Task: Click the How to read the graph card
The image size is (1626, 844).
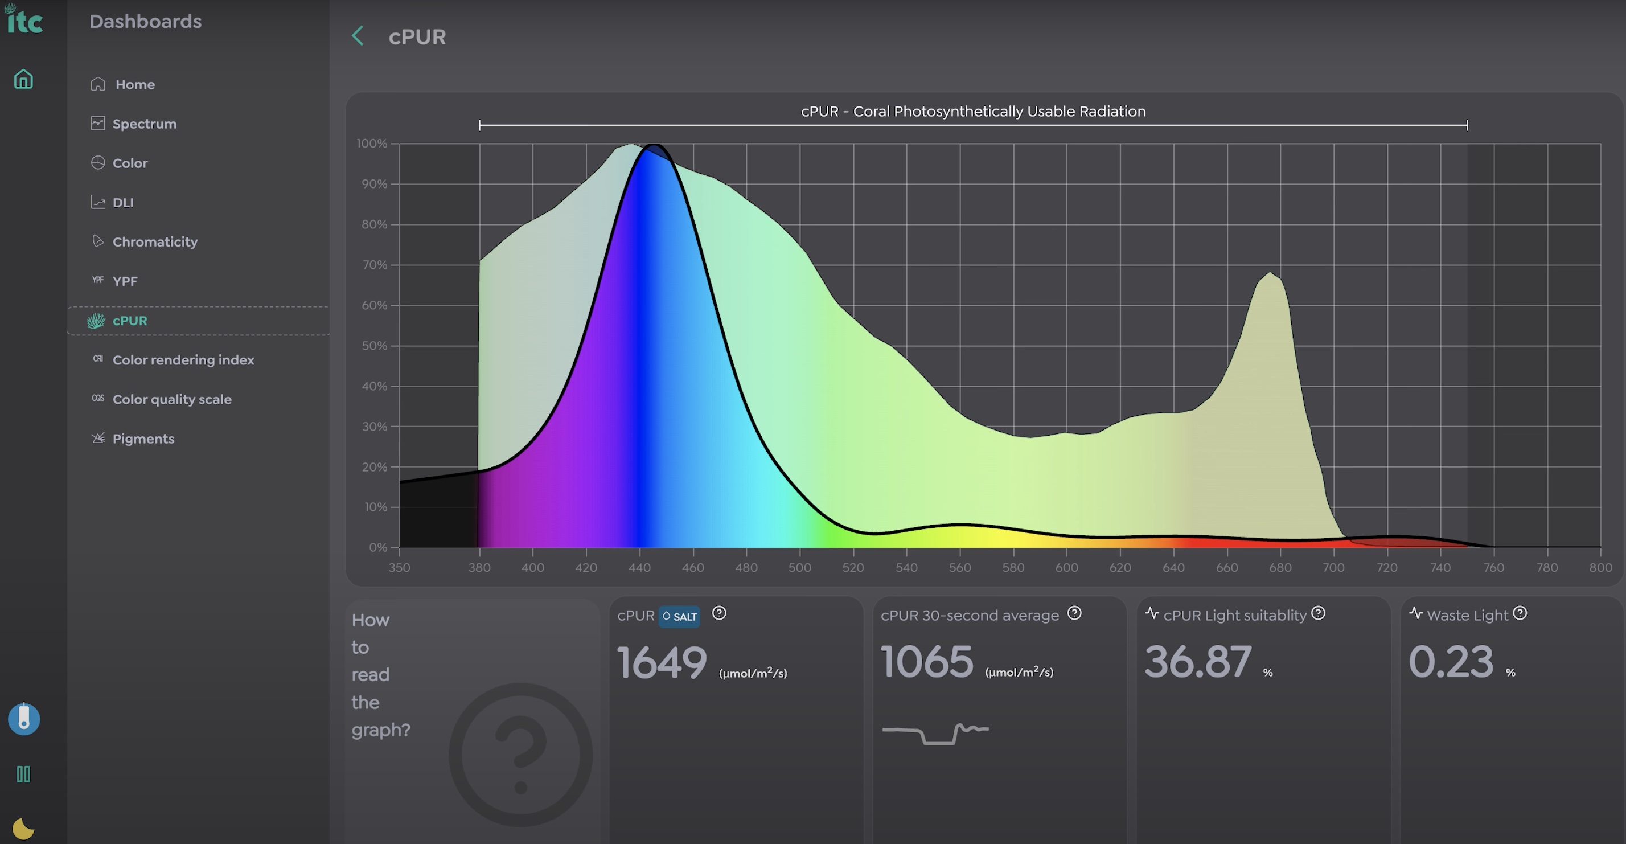Action: (x=472, y=720)
